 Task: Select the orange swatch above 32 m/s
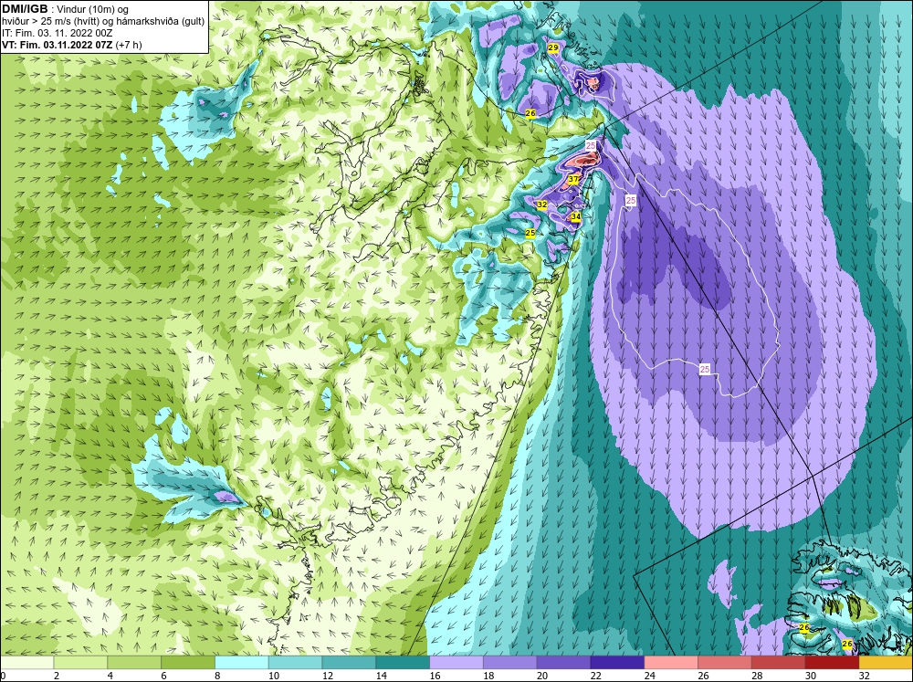pos(887,663)
